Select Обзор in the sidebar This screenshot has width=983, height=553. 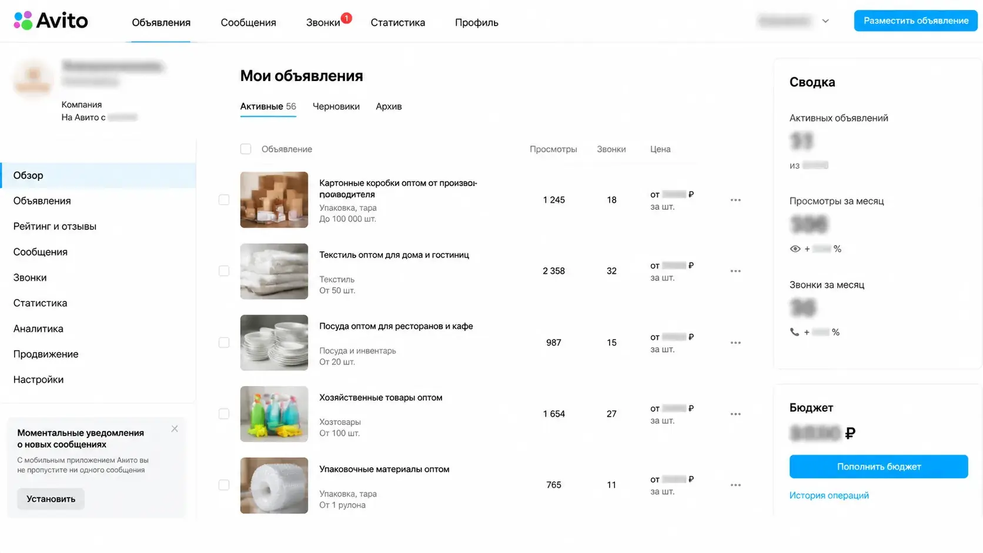98,175
